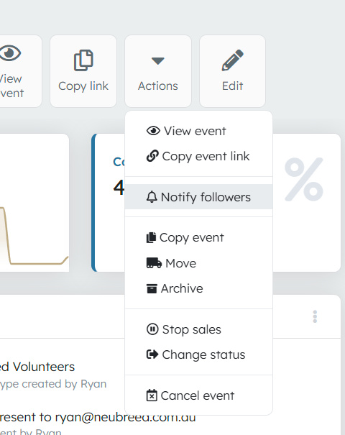Click the pause circle icon for Stop sales
Image resolution: width=345 pixels, height=435 pixels.
coord(152,329)
